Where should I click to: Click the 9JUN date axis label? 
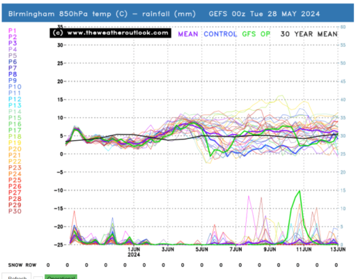270,250
